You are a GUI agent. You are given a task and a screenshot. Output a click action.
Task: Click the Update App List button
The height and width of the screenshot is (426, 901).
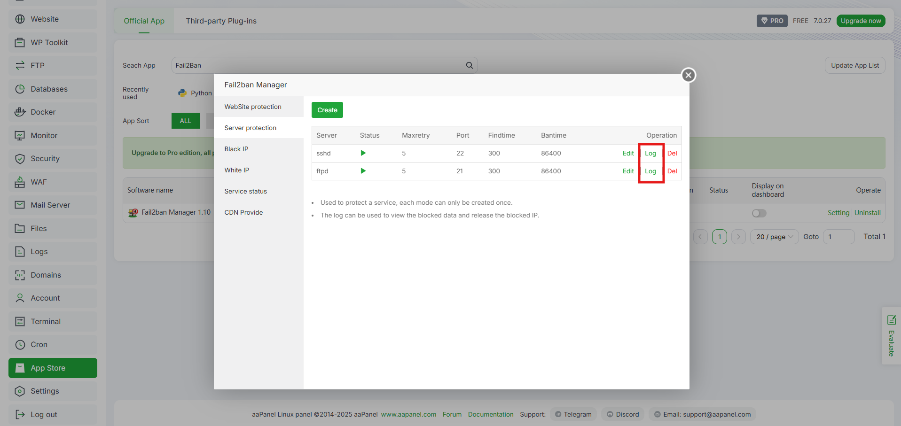pyautogui.click(x=855, y=65)
